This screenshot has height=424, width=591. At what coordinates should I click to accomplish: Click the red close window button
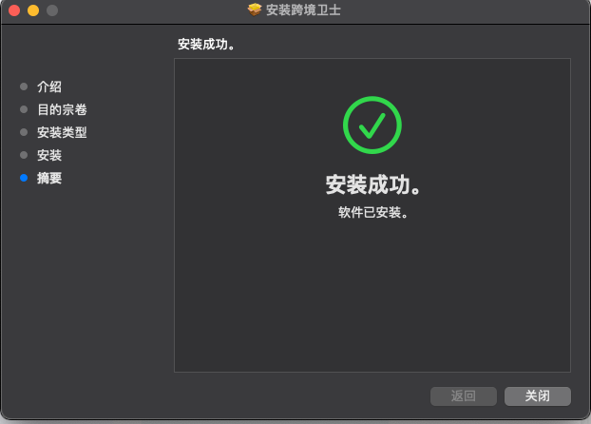14,10
